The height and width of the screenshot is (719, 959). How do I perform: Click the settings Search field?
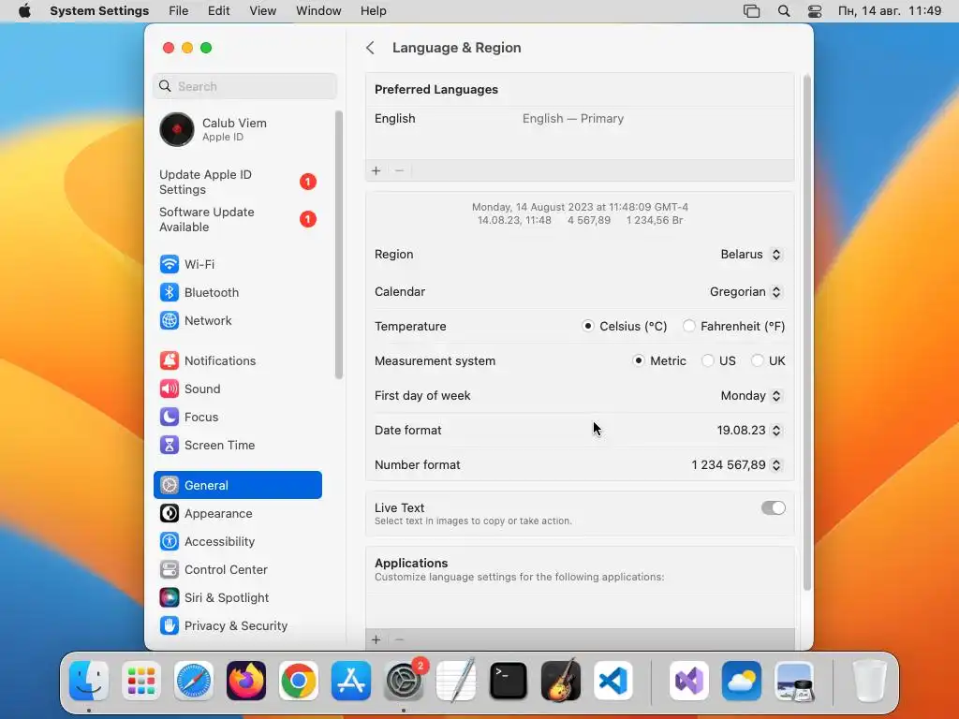(244, 86)
